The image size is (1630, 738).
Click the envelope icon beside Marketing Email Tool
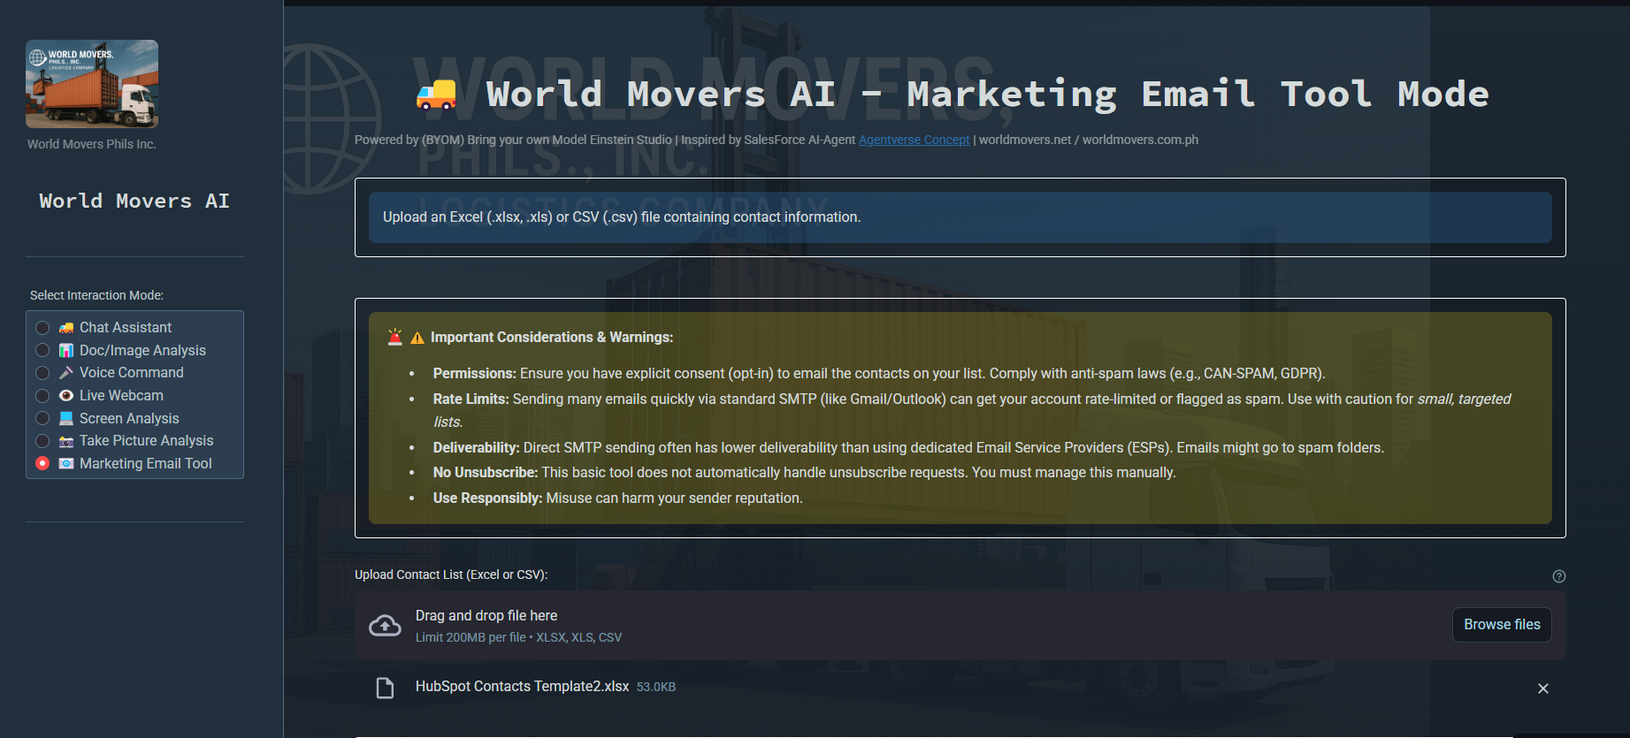(x=66, y=464)
